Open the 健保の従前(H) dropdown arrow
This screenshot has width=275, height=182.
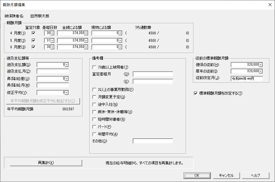[x=261, y=65]
